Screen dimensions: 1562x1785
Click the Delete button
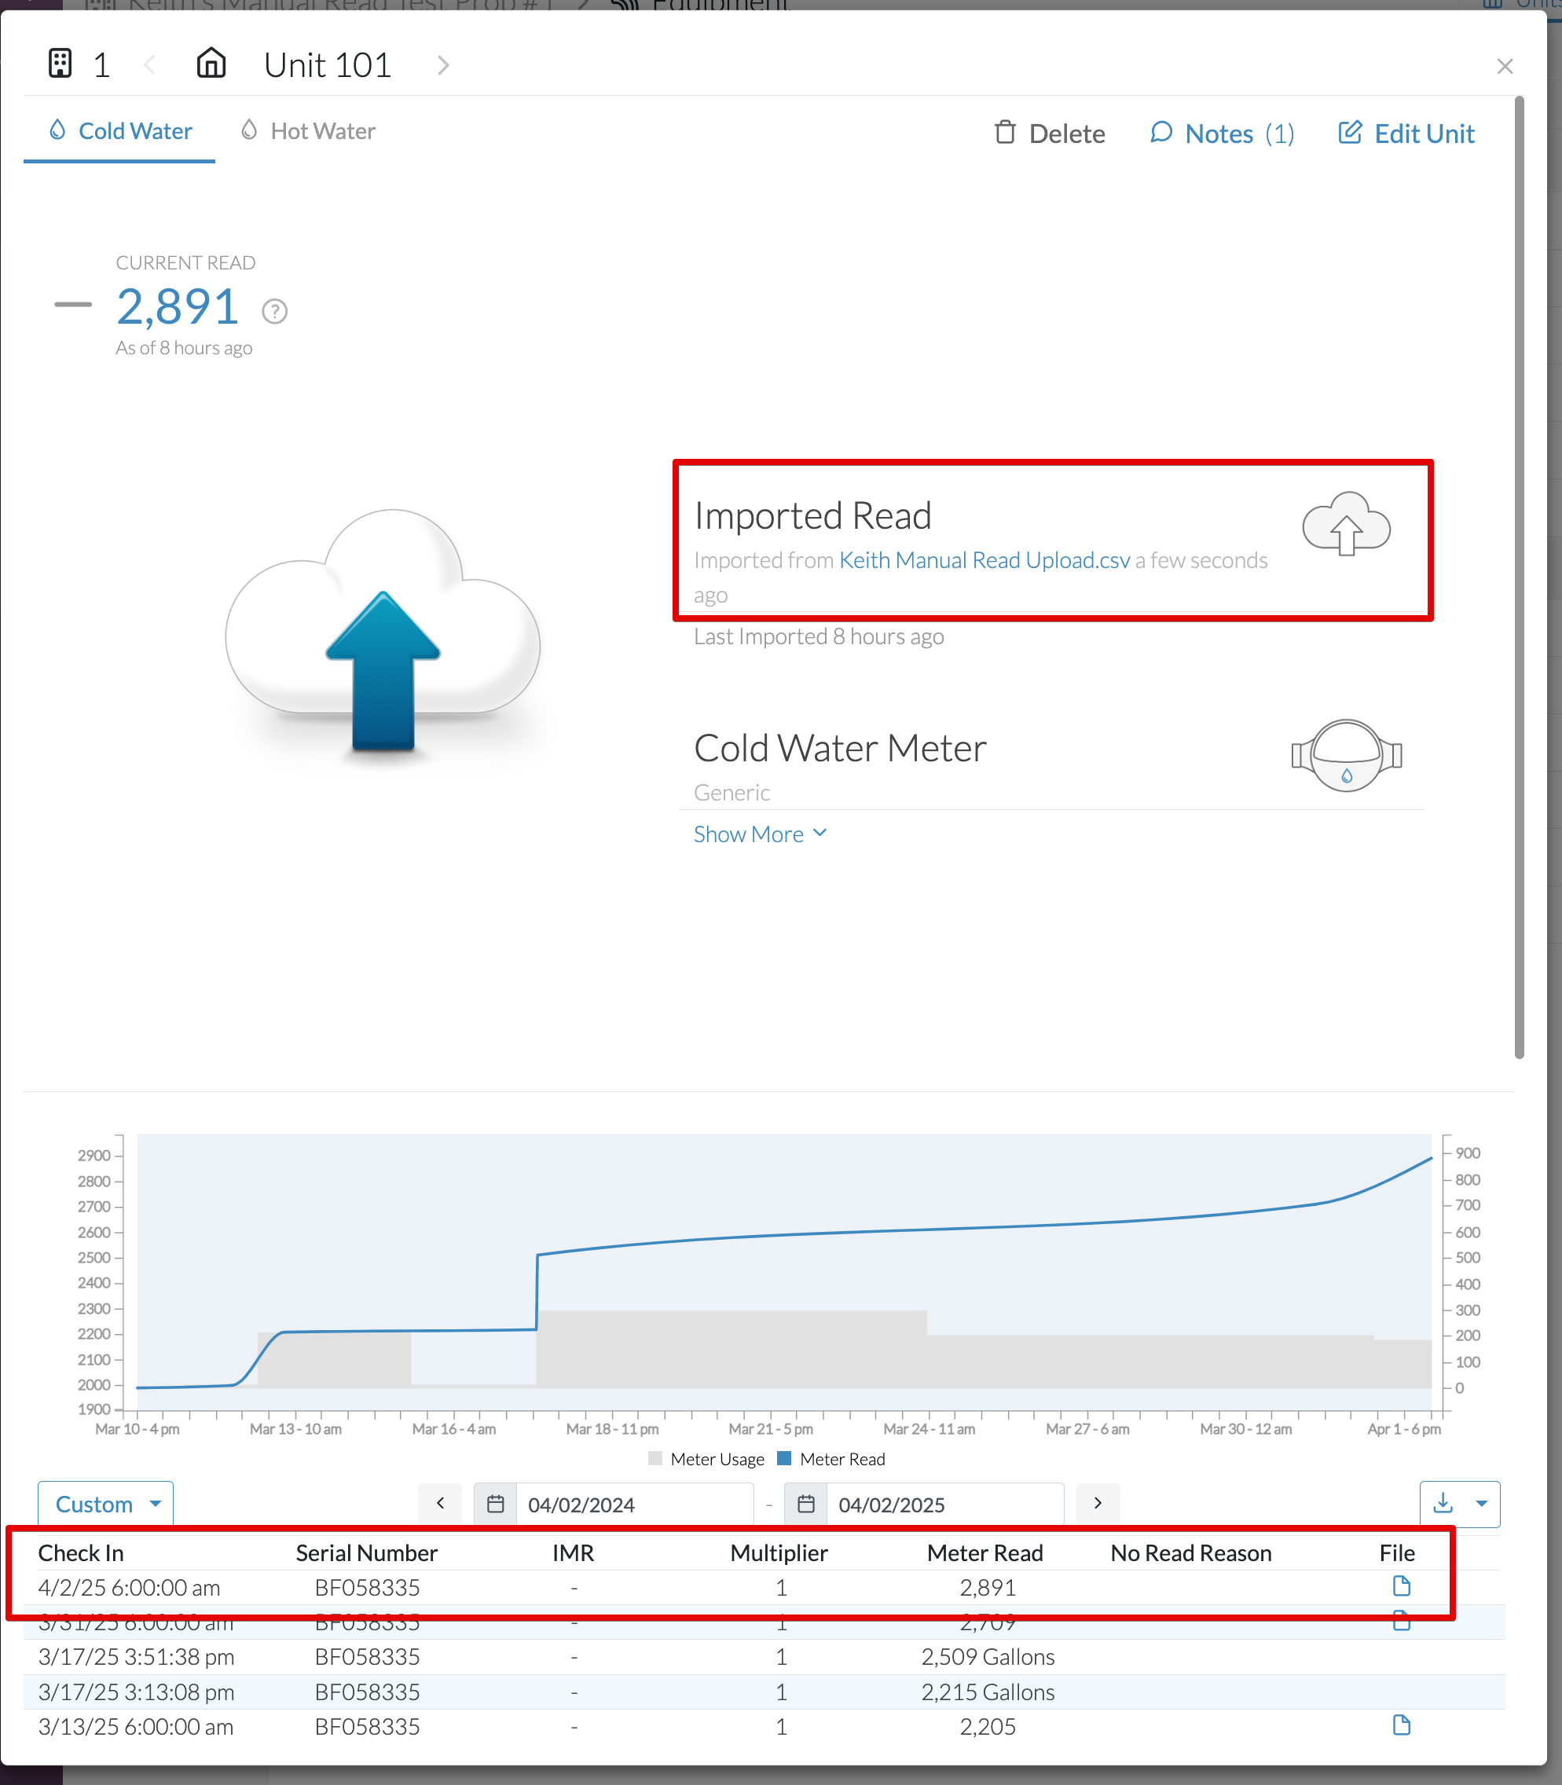(x=1050, y=134)
